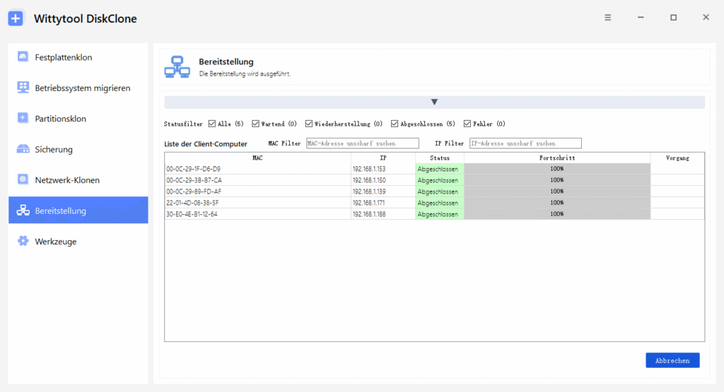
Task: Select Partitionsklon in sidebar
Action: (78, 119)
